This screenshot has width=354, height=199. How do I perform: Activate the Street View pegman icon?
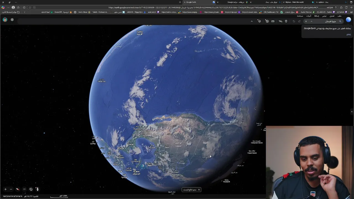(37, 189)
